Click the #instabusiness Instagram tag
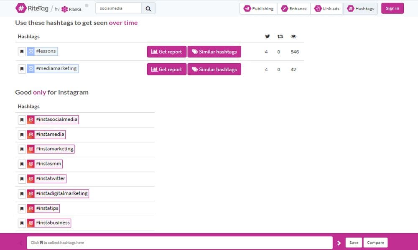418x250 pixels. pos(49,222)
